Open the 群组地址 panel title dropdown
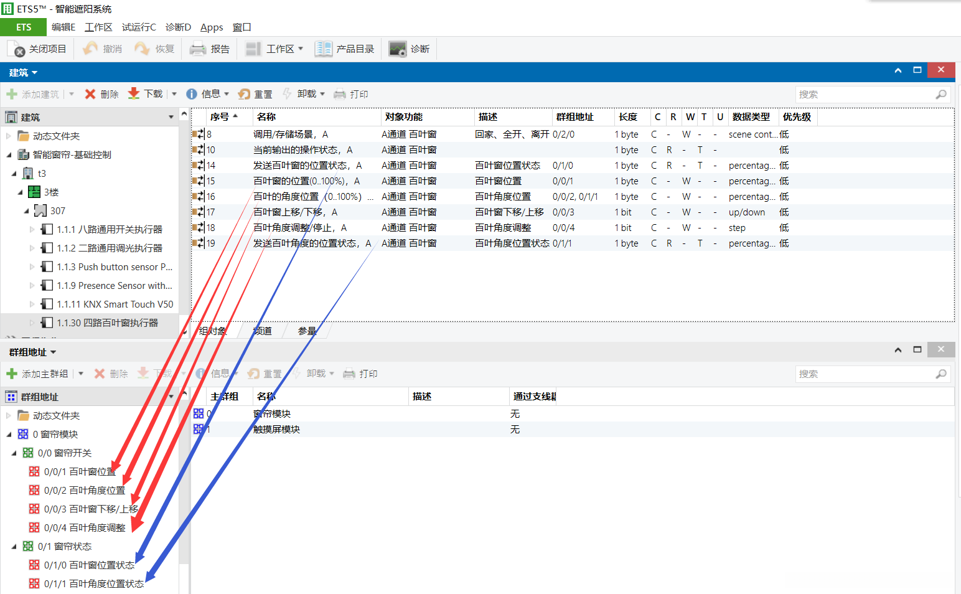 53,352
